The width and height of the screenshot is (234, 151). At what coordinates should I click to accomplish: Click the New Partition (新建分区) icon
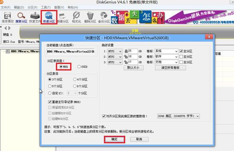[63, 17]
